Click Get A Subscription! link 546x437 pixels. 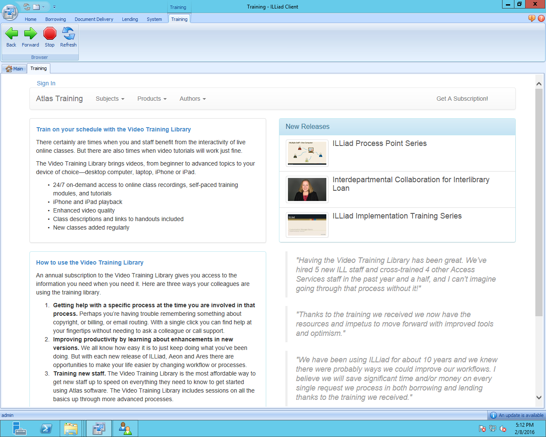click(x=462, y=99)
